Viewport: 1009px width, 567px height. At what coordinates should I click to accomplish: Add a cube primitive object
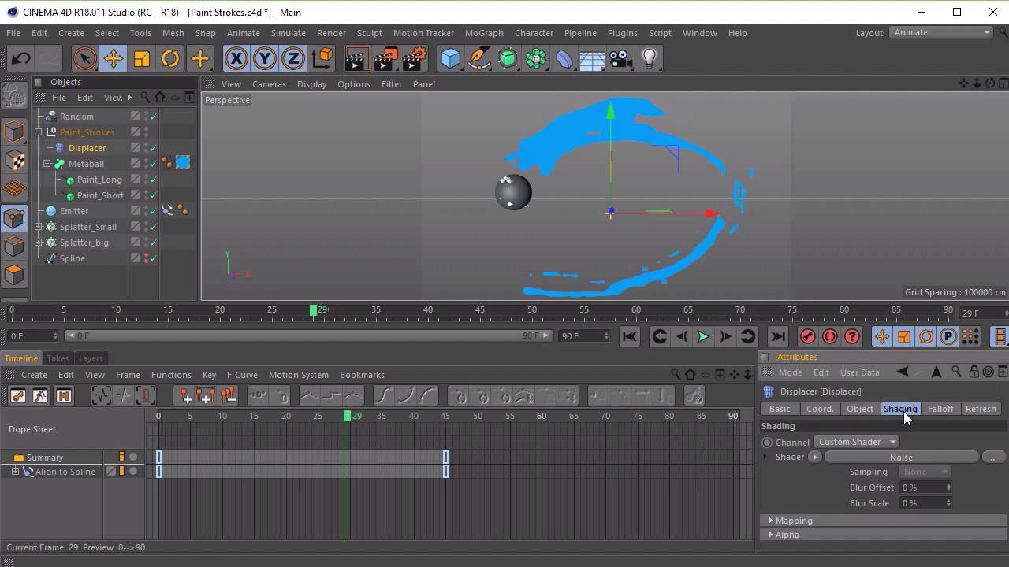pos(450,59)
